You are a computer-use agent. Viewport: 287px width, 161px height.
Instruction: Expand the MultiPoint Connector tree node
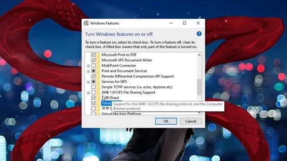click(x=88, y=66)
